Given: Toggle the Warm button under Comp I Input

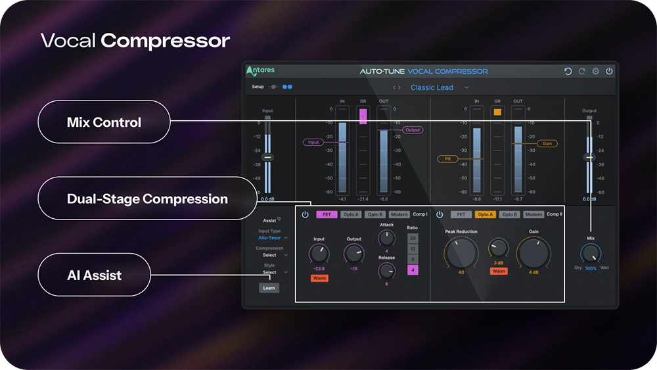Looking at the screenshot, I should (x=319, y=278).
